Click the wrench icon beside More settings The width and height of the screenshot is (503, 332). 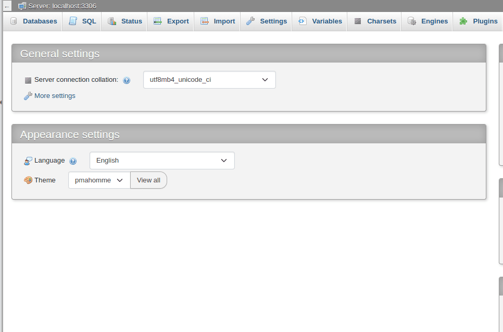(28, 96)
